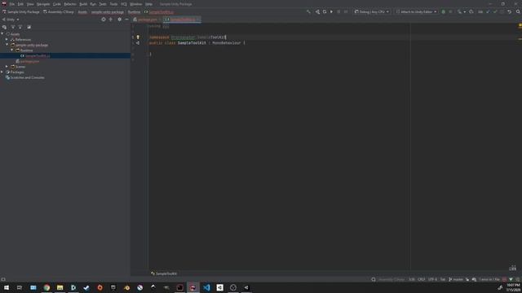Switch to the package.json editor tab
The width and height of the screenshot is (522, 293).
[147, 20]
